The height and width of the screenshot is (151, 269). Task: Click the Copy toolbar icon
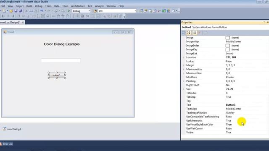point(31,11)
